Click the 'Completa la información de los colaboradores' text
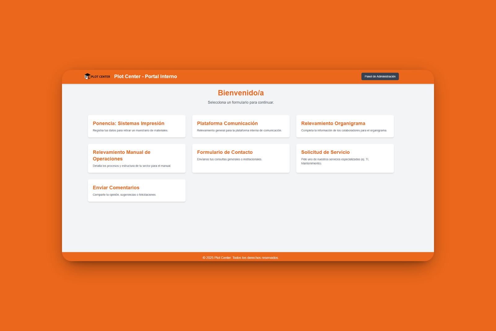This screenshot has width=496, height=331. click(x=344, y=131)
